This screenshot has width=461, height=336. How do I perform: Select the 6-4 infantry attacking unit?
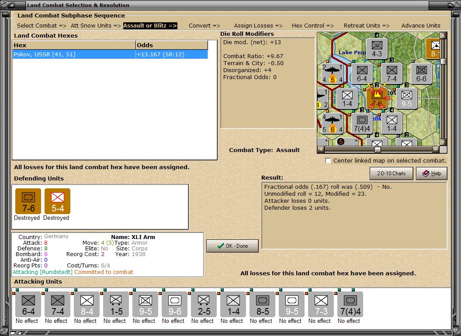click(x=28, y=305)
